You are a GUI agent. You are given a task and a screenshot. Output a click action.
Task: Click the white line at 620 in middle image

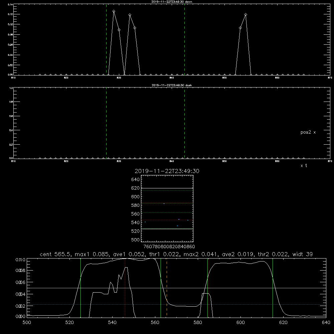[167, 188]
